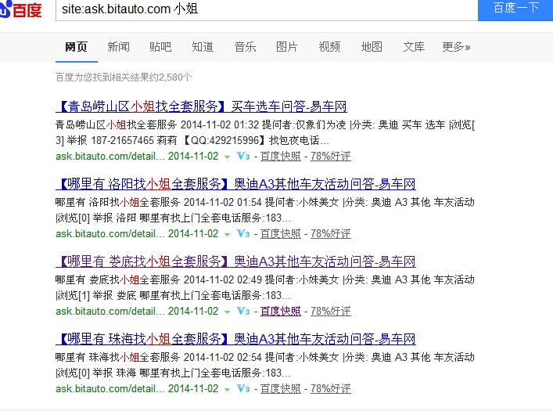The width and height of the screenshot is (553, 411).
Task: Open 百度快照 for the fourth result
Action: coord(280,388)
